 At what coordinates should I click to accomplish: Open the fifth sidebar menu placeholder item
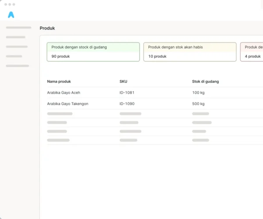coord(18,66)
